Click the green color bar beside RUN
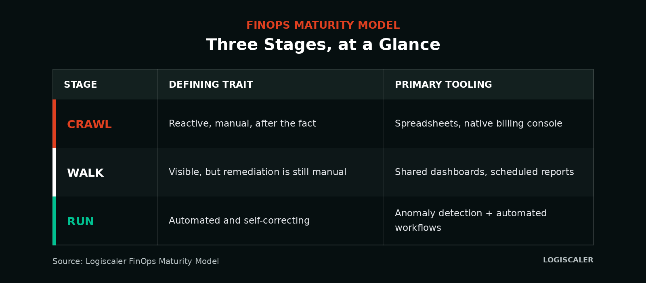Screen dimensions: 646x283 click(54, 221)
